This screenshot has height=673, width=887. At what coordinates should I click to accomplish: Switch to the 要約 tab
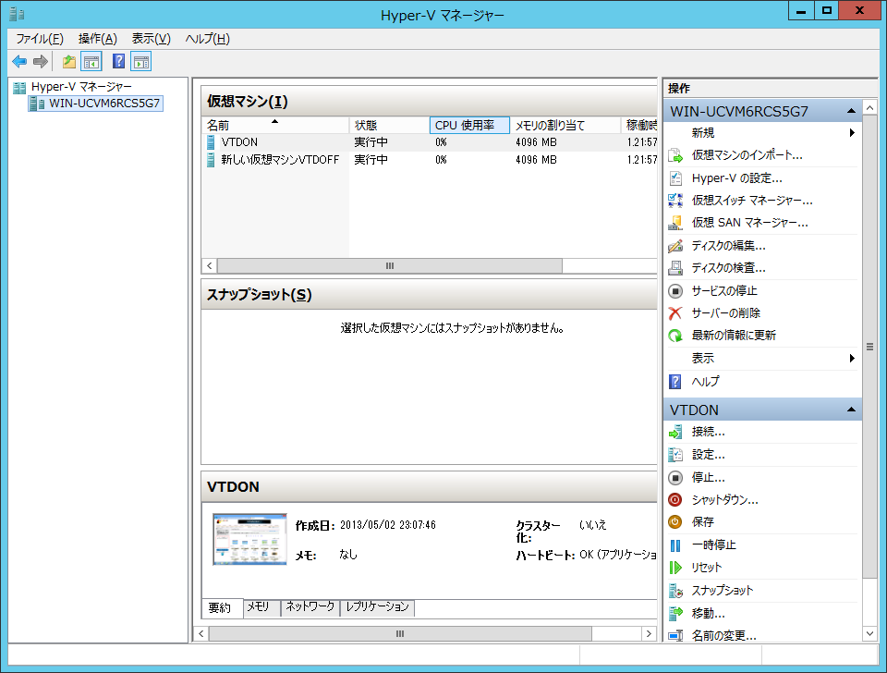pos(223,607)
